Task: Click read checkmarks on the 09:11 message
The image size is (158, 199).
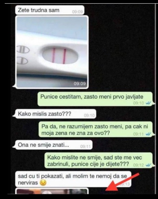Action: [148, 134]
